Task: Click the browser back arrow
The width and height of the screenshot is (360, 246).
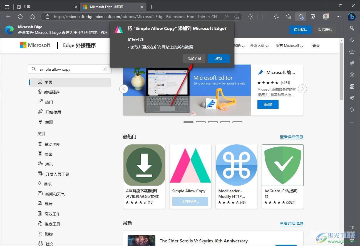Action: tap(8, 17)
